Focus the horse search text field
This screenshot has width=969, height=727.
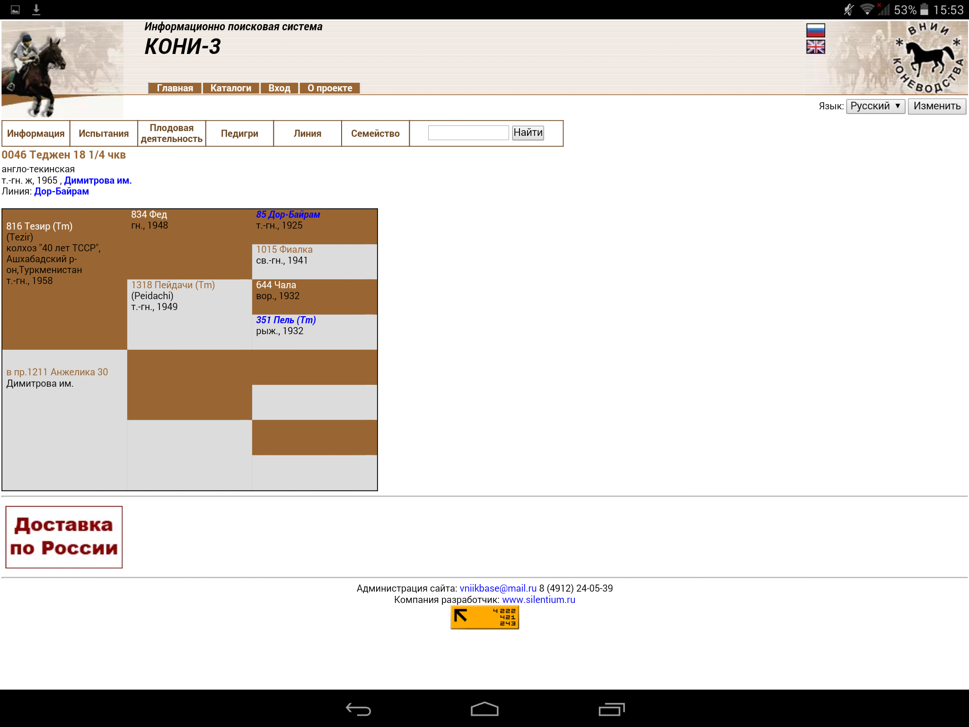468,133
